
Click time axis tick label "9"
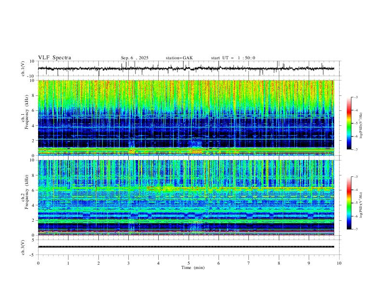309,263
